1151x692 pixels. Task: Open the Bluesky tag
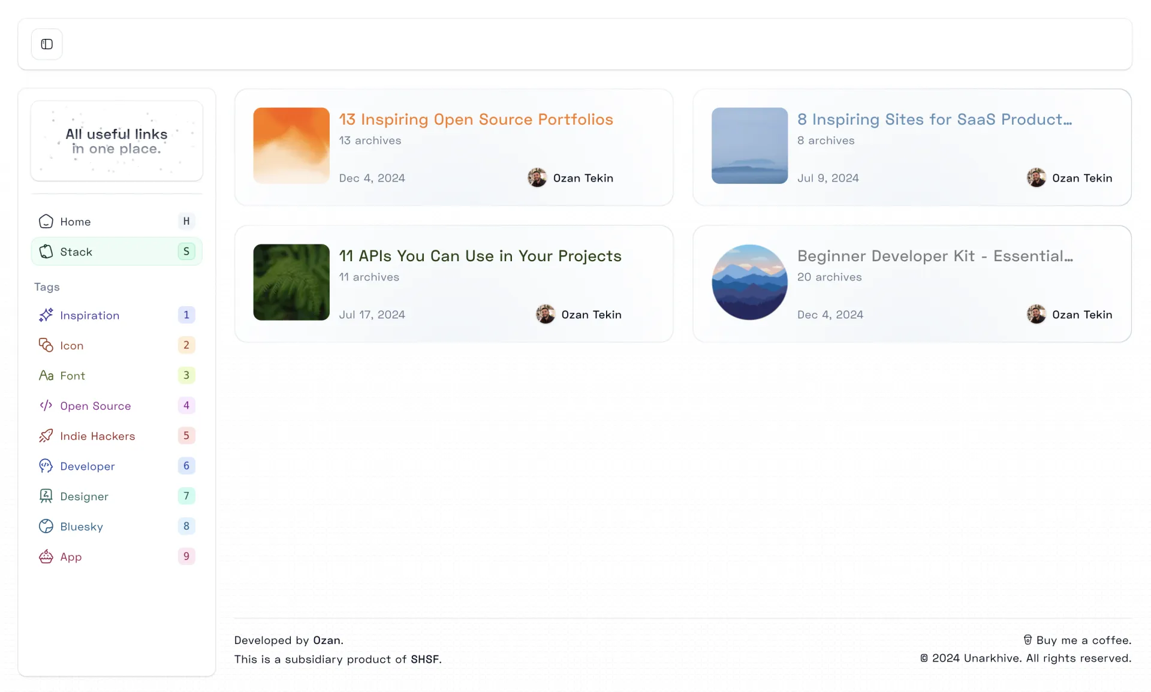point(82,527)
